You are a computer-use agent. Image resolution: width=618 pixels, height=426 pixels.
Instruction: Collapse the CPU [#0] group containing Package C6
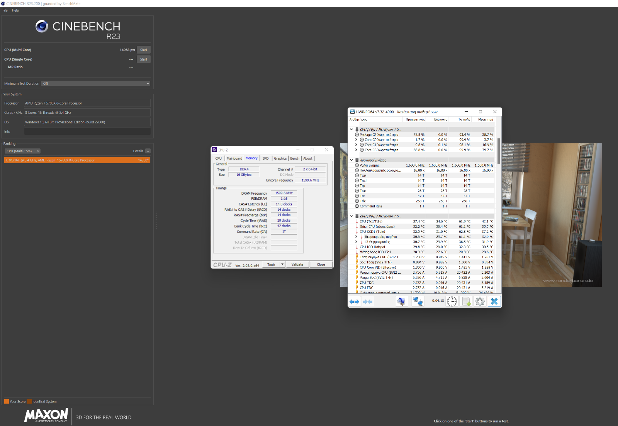tap(351, 130)
